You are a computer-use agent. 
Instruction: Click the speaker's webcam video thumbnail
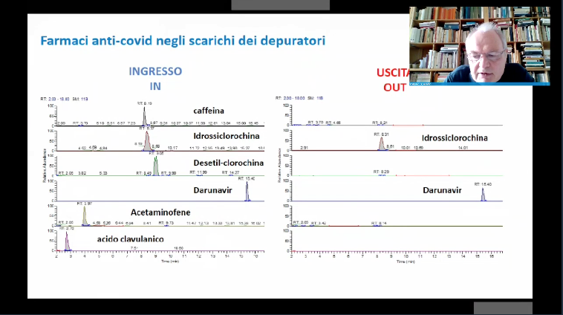tap(479, 45)
